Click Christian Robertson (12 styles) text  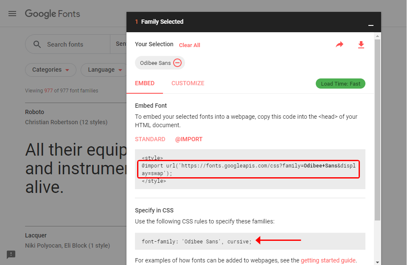66,122
